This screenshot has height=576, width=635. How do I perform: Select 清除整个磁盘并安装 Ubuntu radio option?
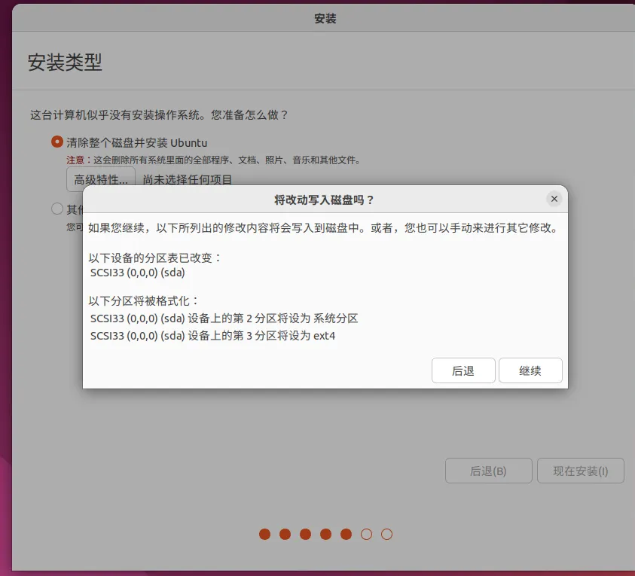coord(57,142)
